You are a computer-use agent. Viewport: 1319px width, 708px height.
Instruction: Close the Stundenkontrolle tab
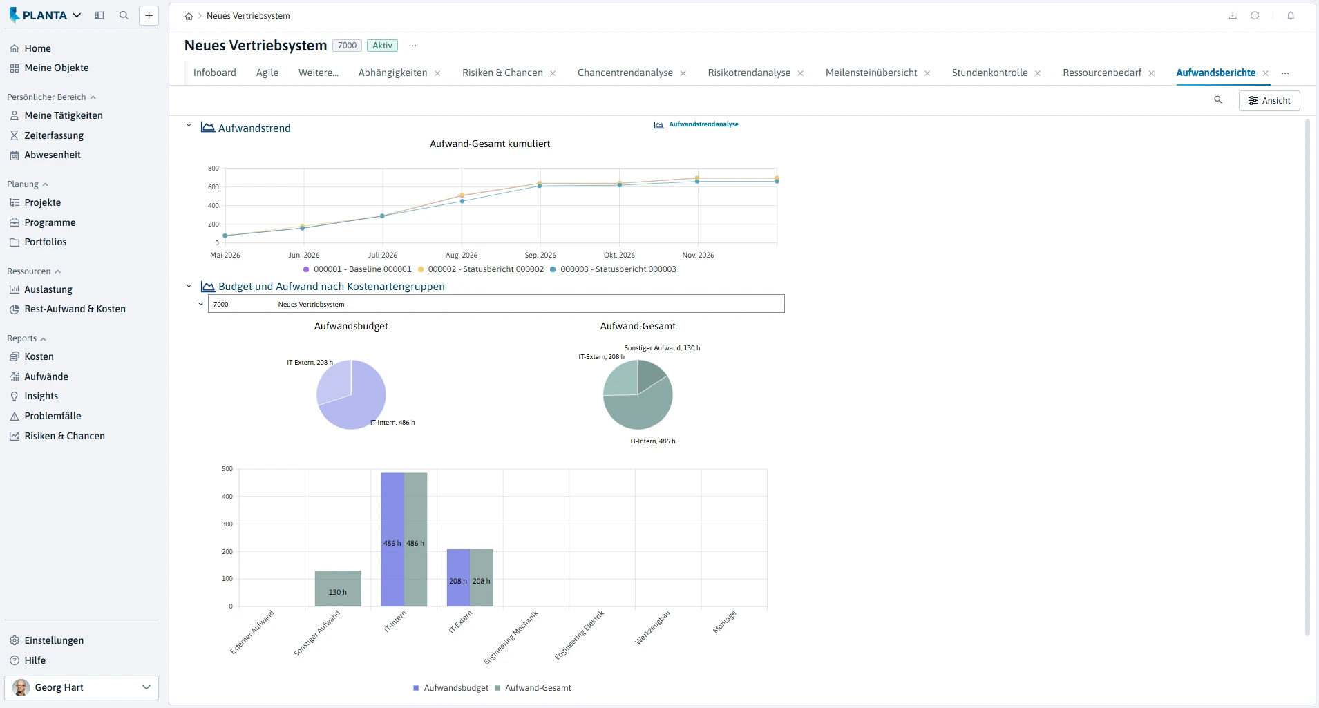pyautogui.click(x=1038, y=73)
